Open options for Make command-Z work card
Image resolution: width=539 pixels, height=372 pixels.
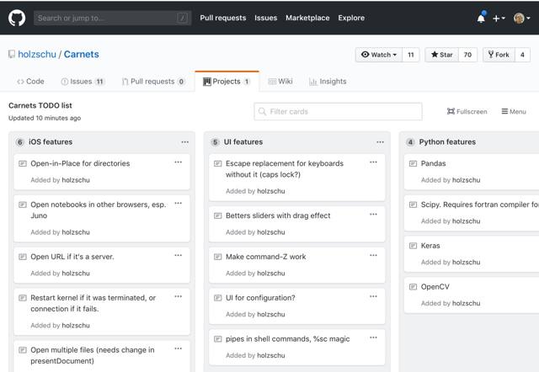point(373,256)
